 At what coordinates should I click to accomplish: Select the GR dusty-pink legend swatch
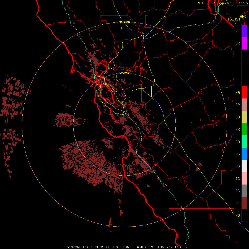pos(244,105)
